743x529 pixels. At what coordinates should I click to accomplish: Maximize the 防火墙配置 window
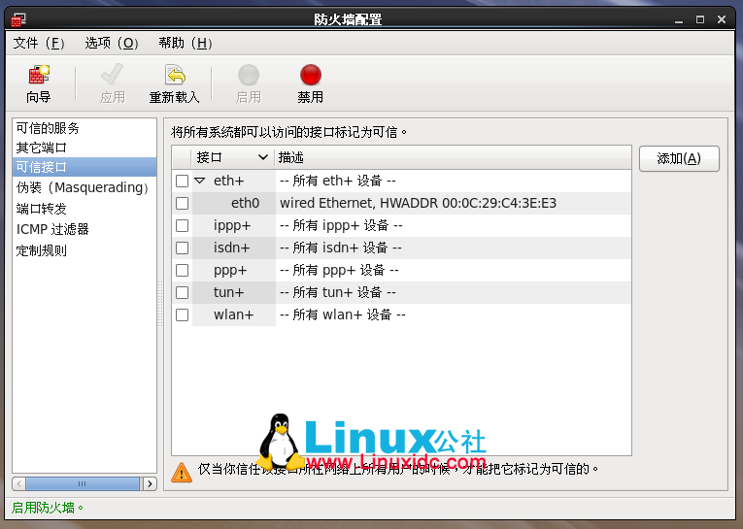click(700, 19)
